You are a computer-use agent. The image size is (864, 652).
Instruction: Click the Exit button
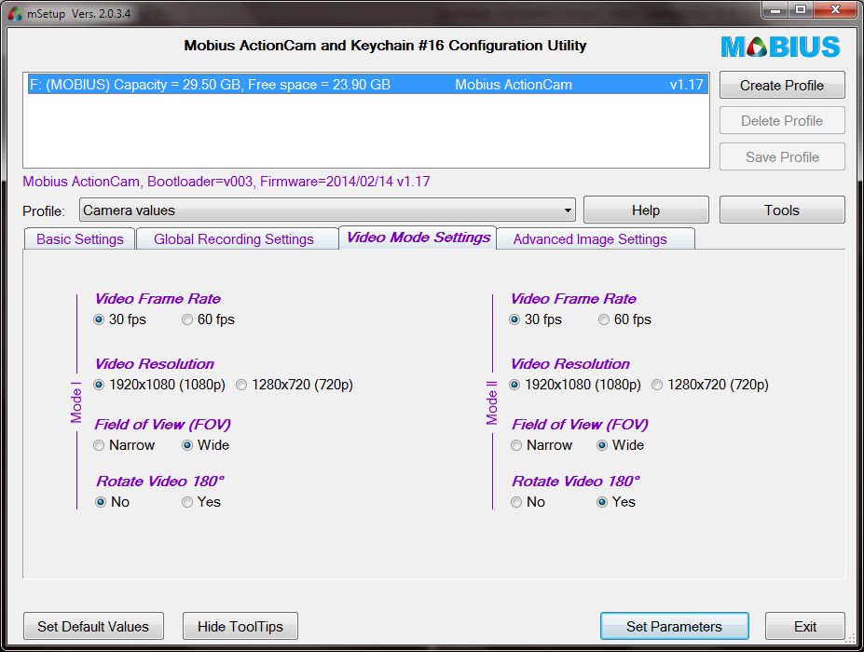coord(804,626)
